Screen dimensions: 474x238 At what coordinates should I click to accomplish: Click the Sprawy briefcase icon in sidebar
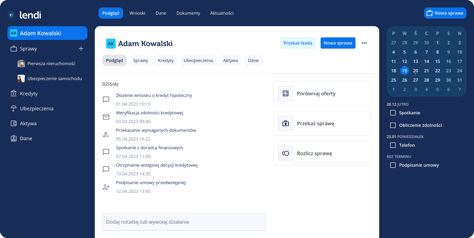coord(13,49)
